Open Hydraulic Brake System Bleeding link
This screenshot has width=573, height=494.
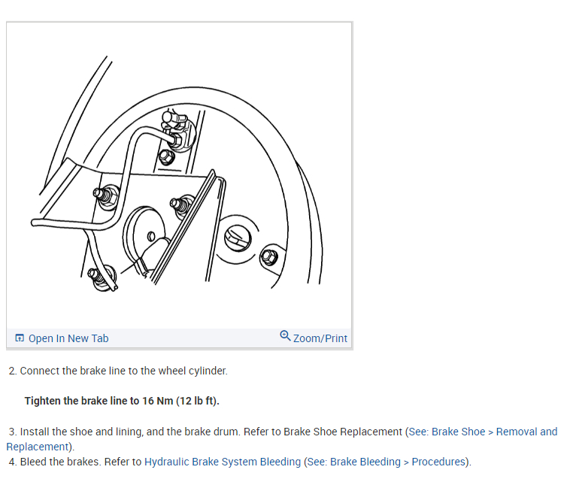coord(223,462)
